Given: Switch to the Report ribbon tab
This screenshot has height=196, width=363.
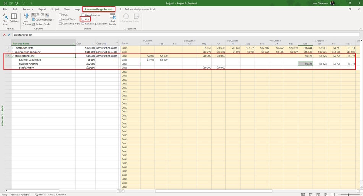Looking at the screenshot, I should click(x=42, y=9).
